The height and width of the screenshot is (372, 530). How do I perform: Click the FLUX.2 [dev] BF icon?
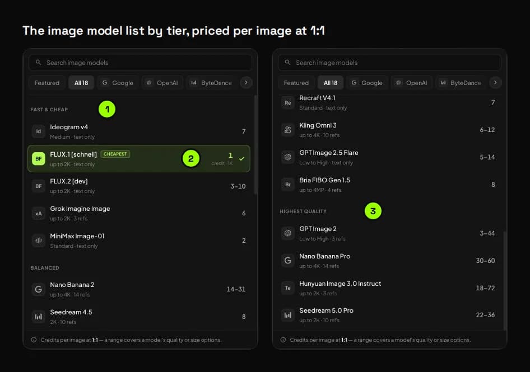coord(39,186)
